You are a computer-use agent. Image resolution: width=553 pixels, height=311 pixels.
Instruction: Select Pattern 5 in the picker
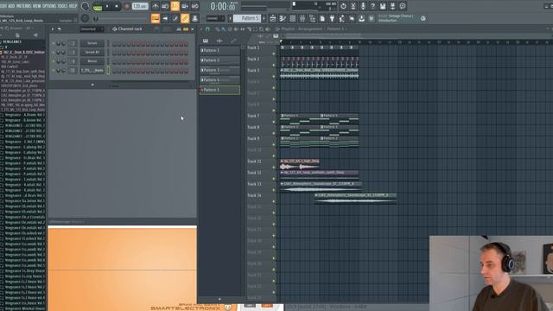point(219,90)
